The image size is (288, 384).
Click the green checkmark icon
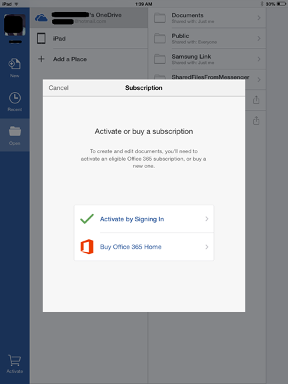tap(87, 219)
